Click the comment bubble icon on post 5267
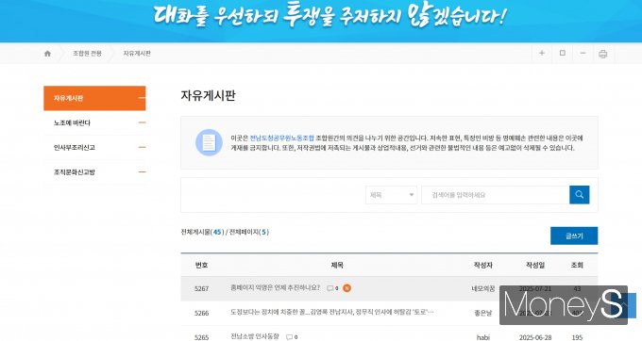Screen dimensions: 642x341 (330, 288)
